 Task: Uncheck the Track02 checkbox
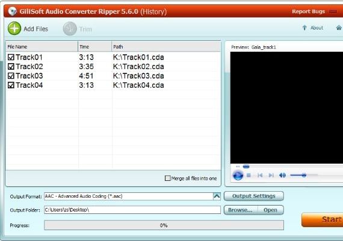pos(11,67)
